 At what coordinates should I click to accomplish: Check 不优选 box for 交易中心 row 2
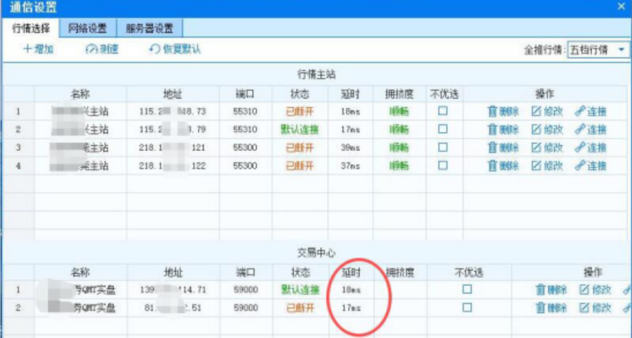(467, 307)
